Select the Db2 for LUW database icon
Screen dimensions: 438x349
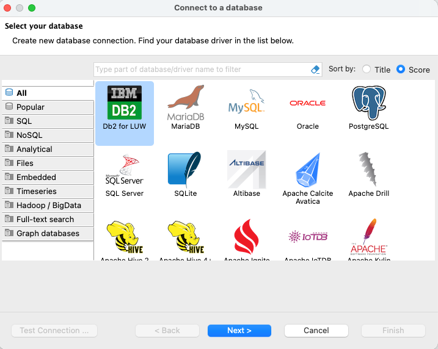[125, 103]
